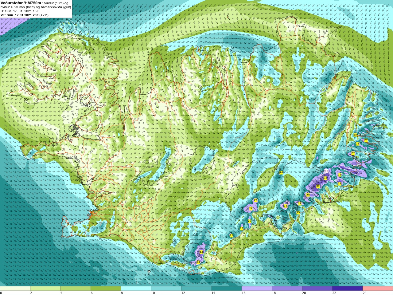The height and width of the screenshot is (295, 393).
Task: Click the legend scale value 12
Action: [x=183, y=293]
